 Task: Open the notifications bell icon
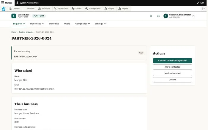(151, 16)
